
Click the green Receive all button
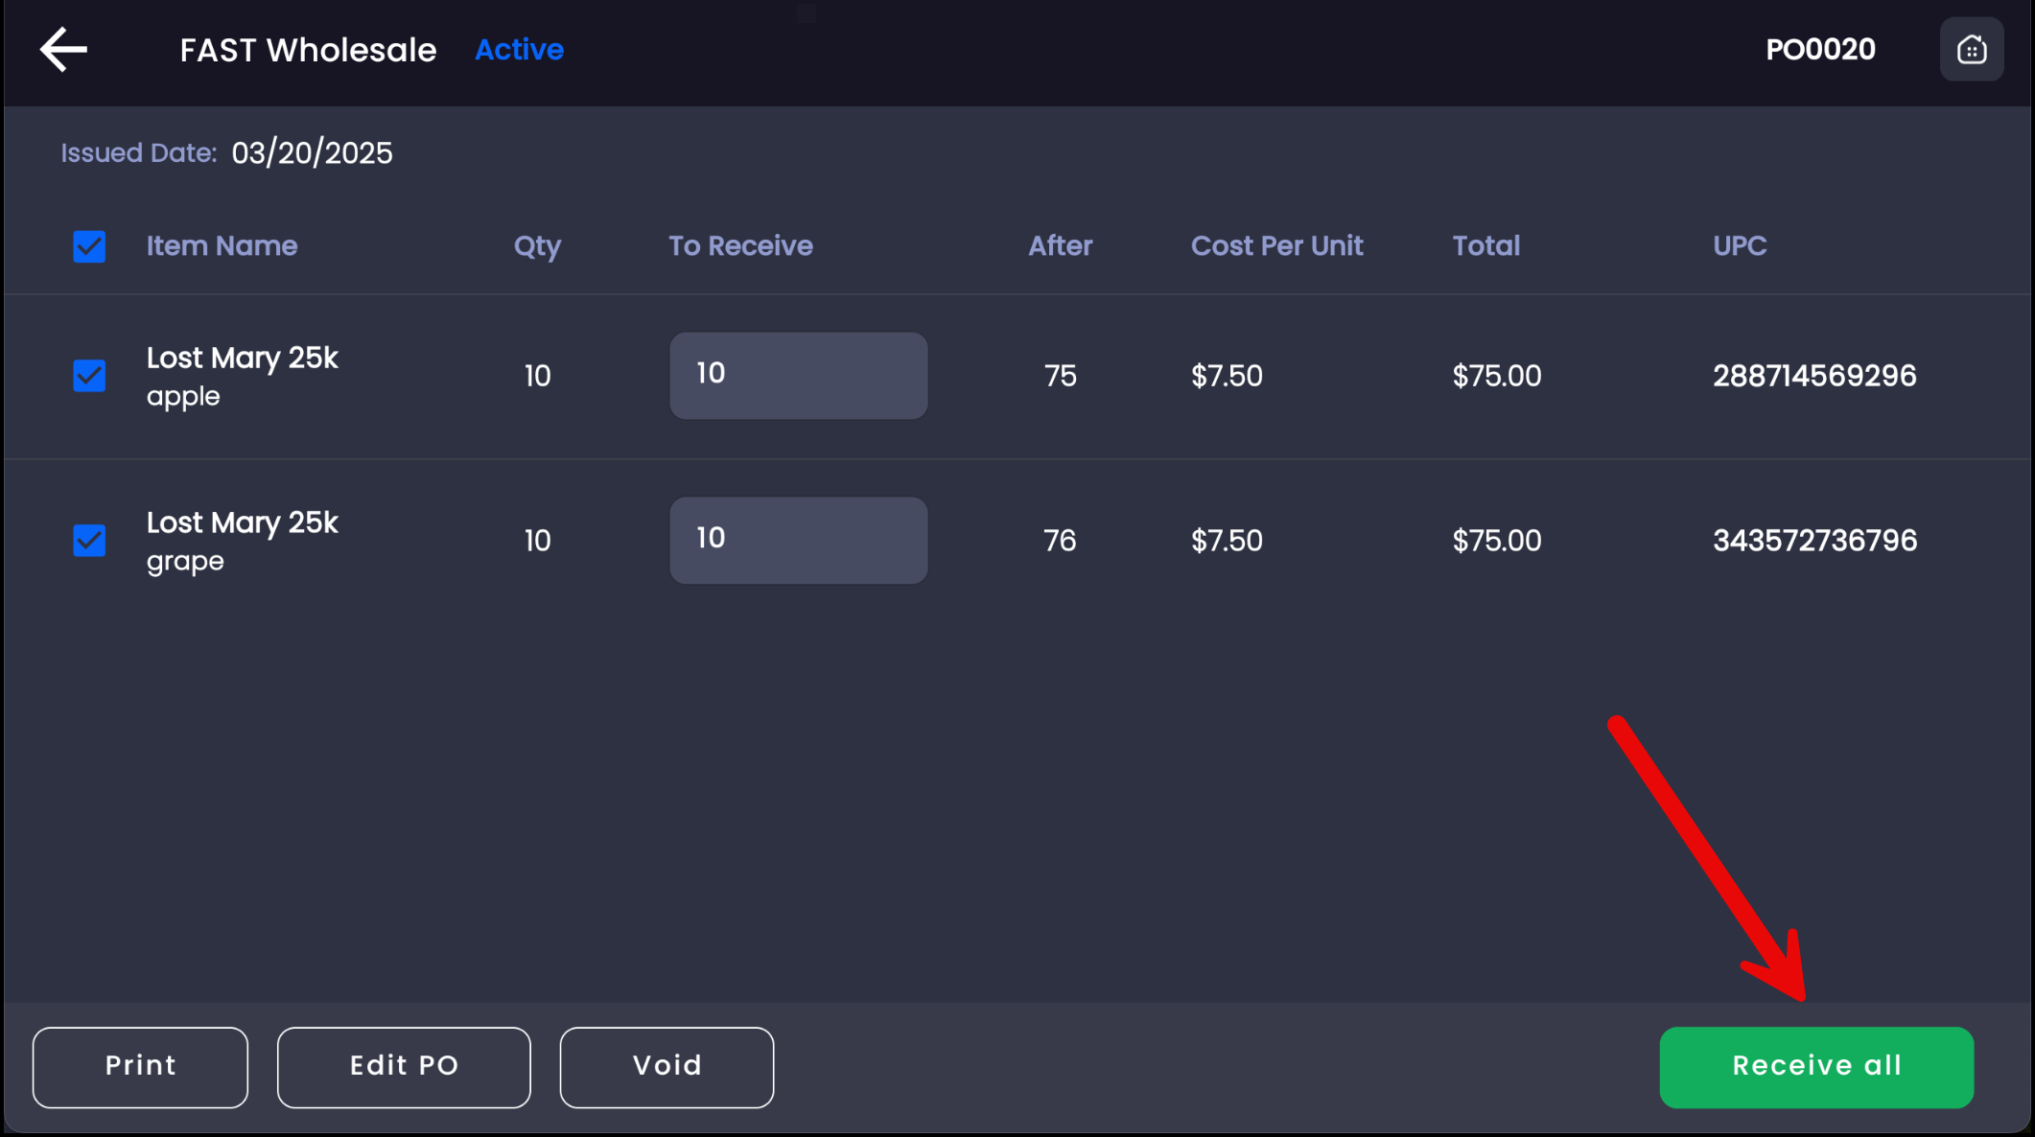(x=1815, y=1067)
